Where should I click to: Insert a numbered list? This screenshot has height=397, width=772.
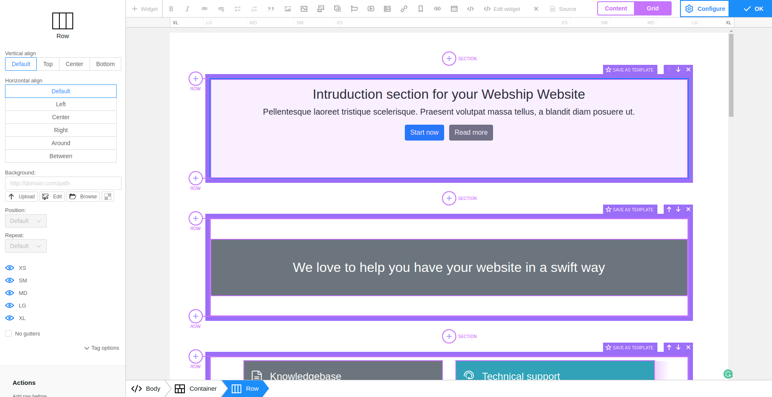[254, 9]
